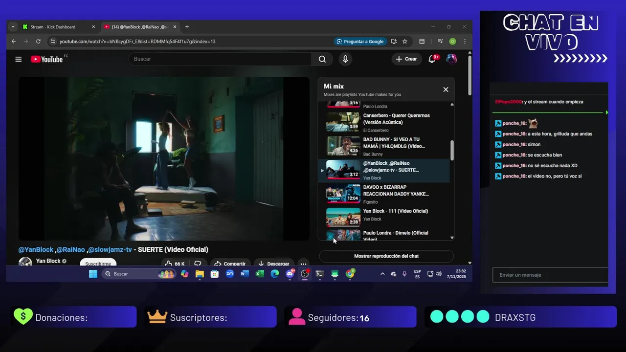This screenshot has height=352, width=626.
Task: Open Word from the taskbar
Action: [x=245, y=274]
